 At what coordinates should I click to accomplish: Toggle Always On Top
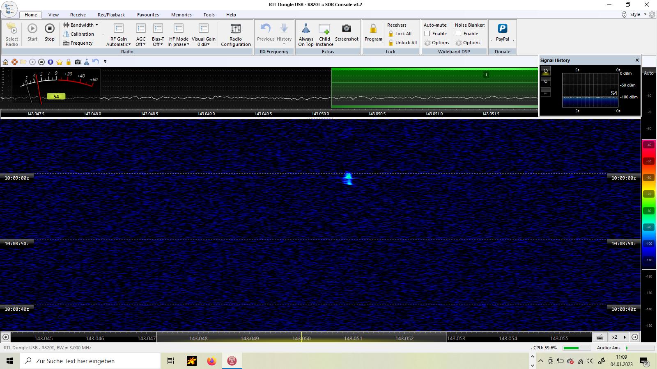(x=306, y=35)
